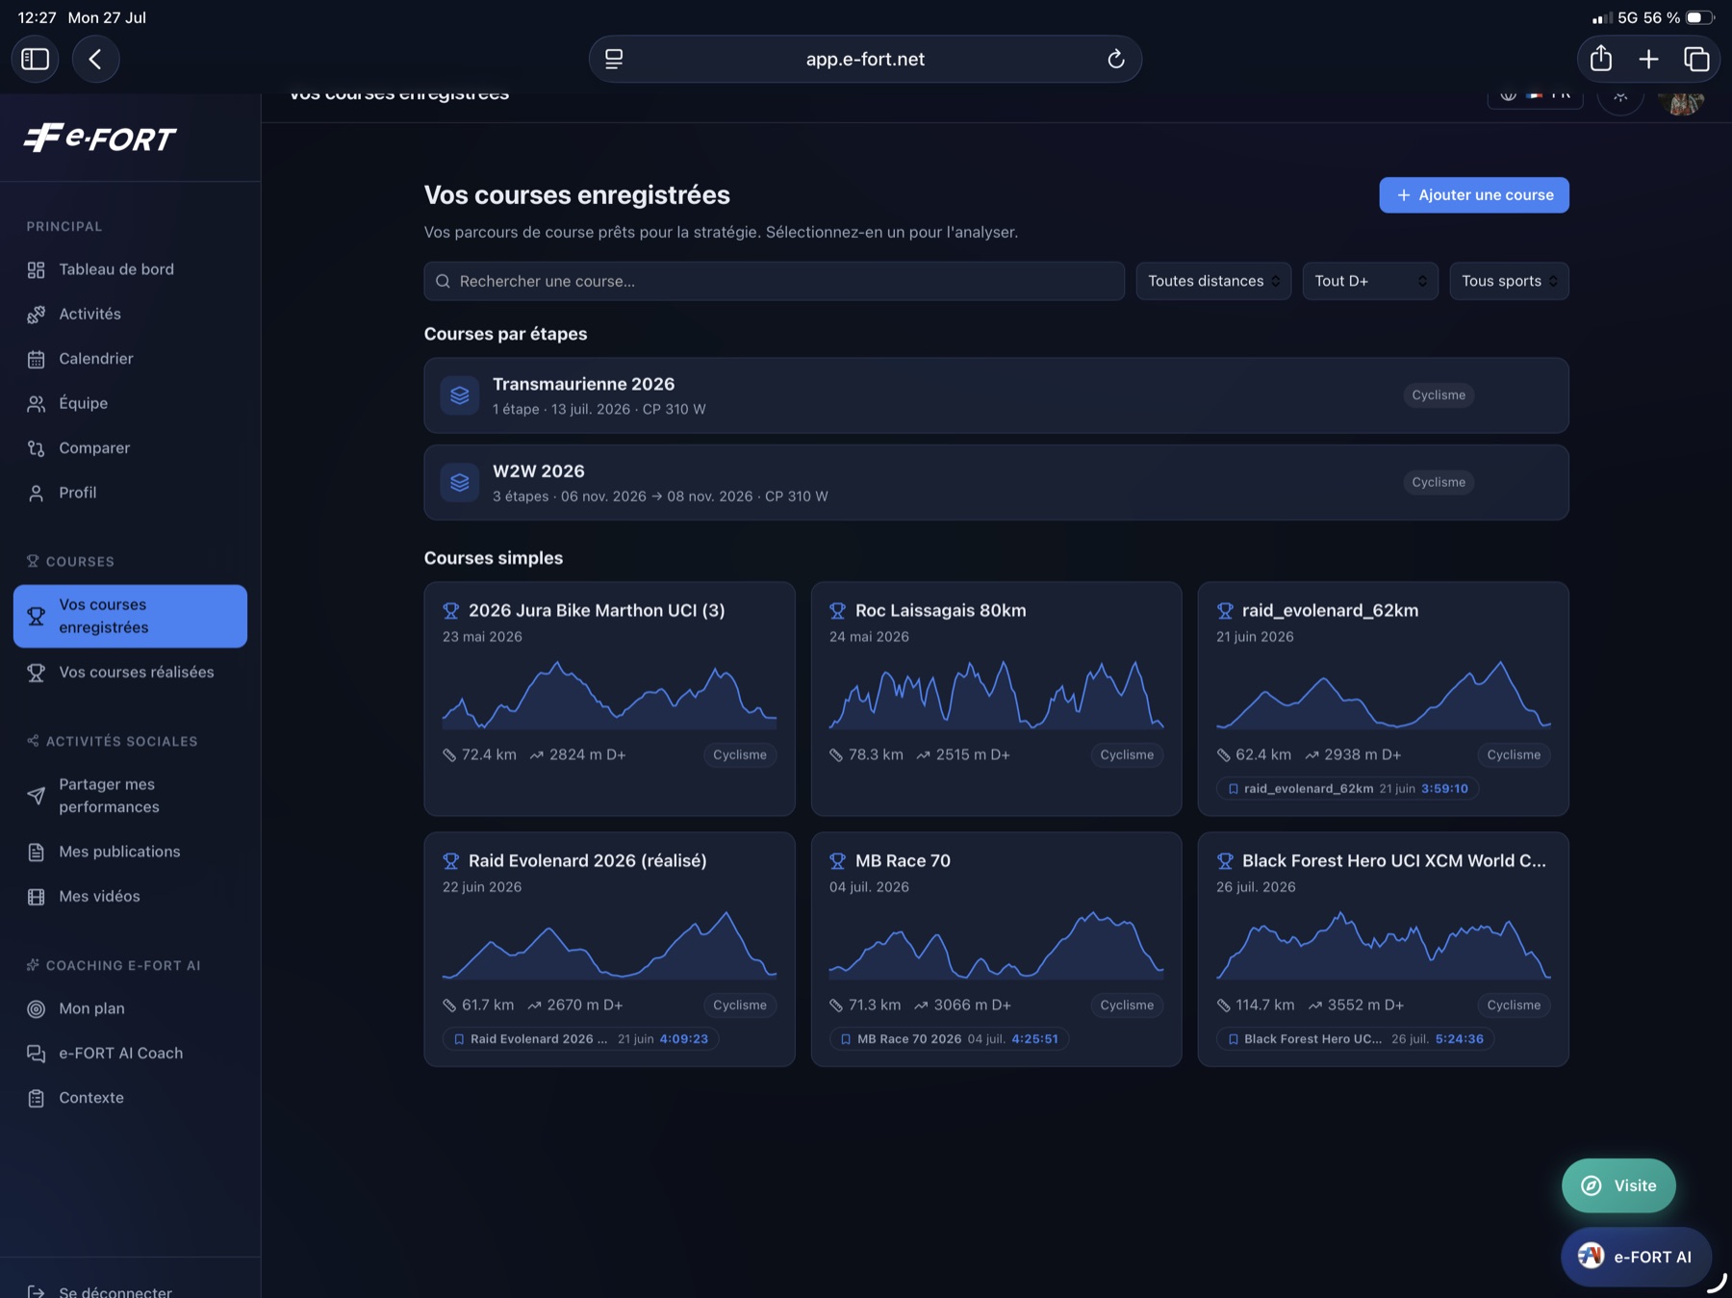Open the language selector FR
The width and height of the screenshot is (1732, 1298).
pyautogui.click(x=1535, y=97)
